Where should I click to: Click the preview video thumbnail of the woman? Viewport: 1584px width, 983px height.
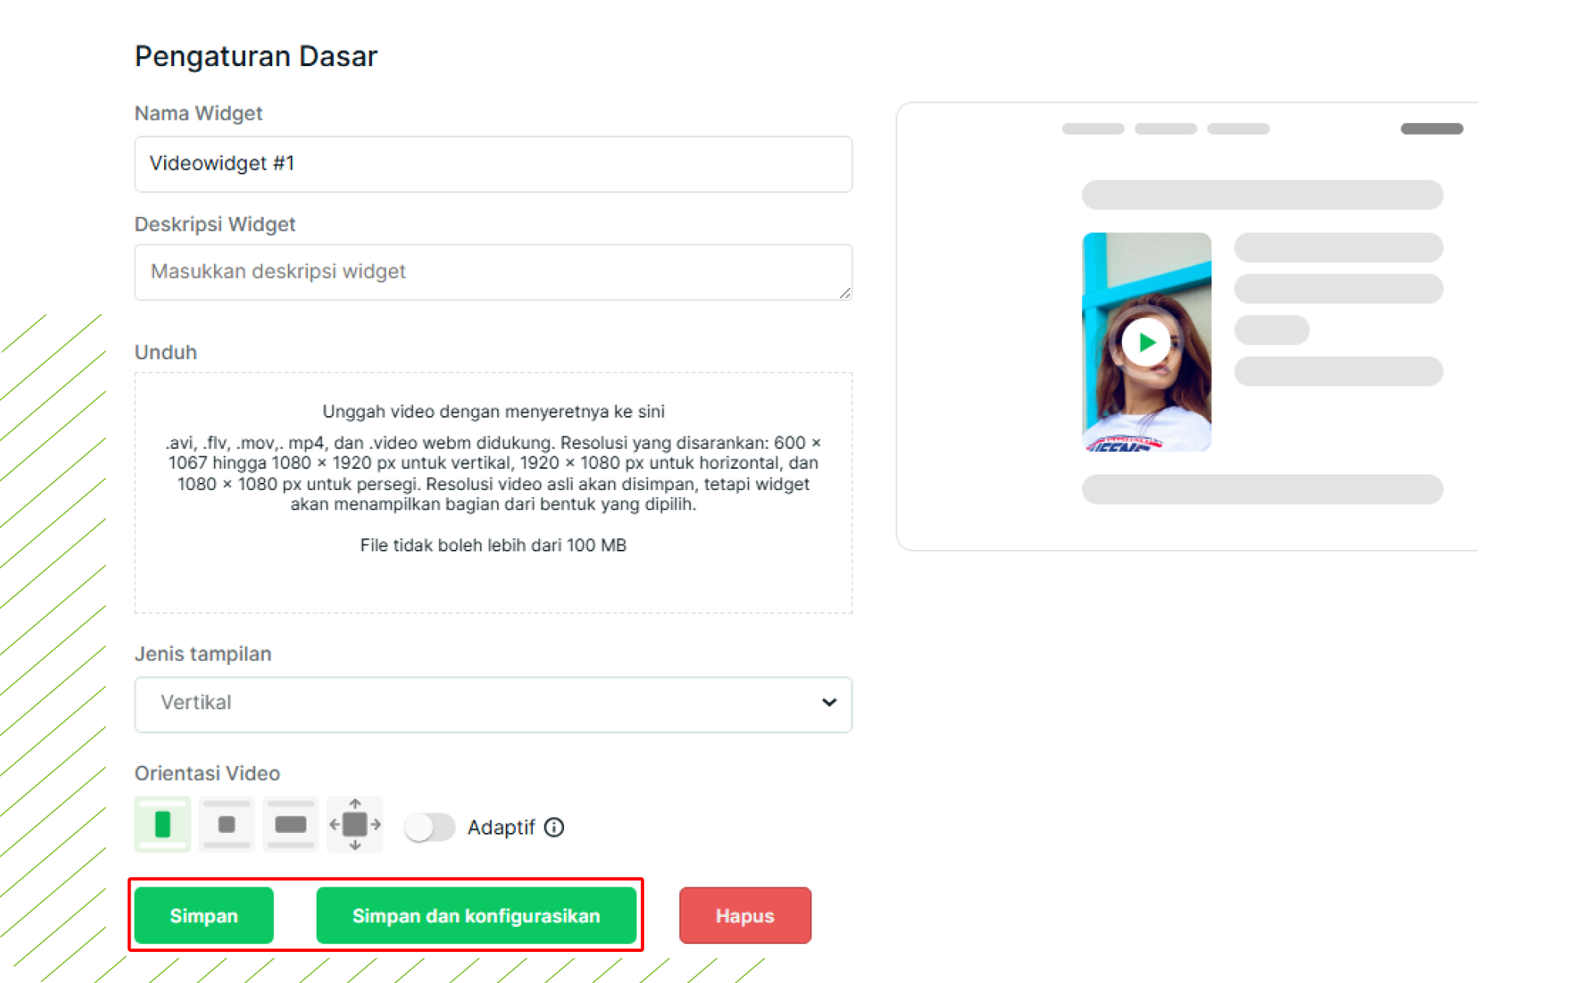point(1147,341)
